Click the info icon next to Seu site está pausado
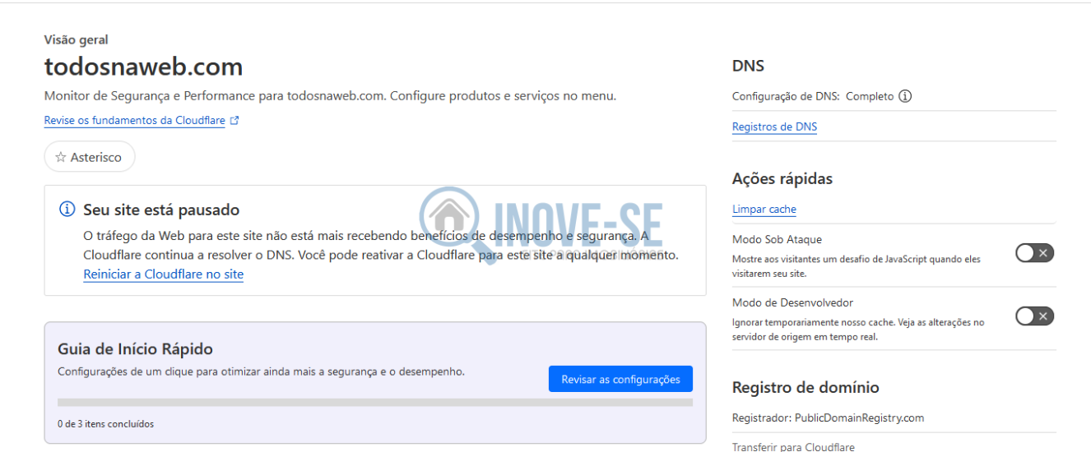1091x452 pixels. (x=67, y=210)
